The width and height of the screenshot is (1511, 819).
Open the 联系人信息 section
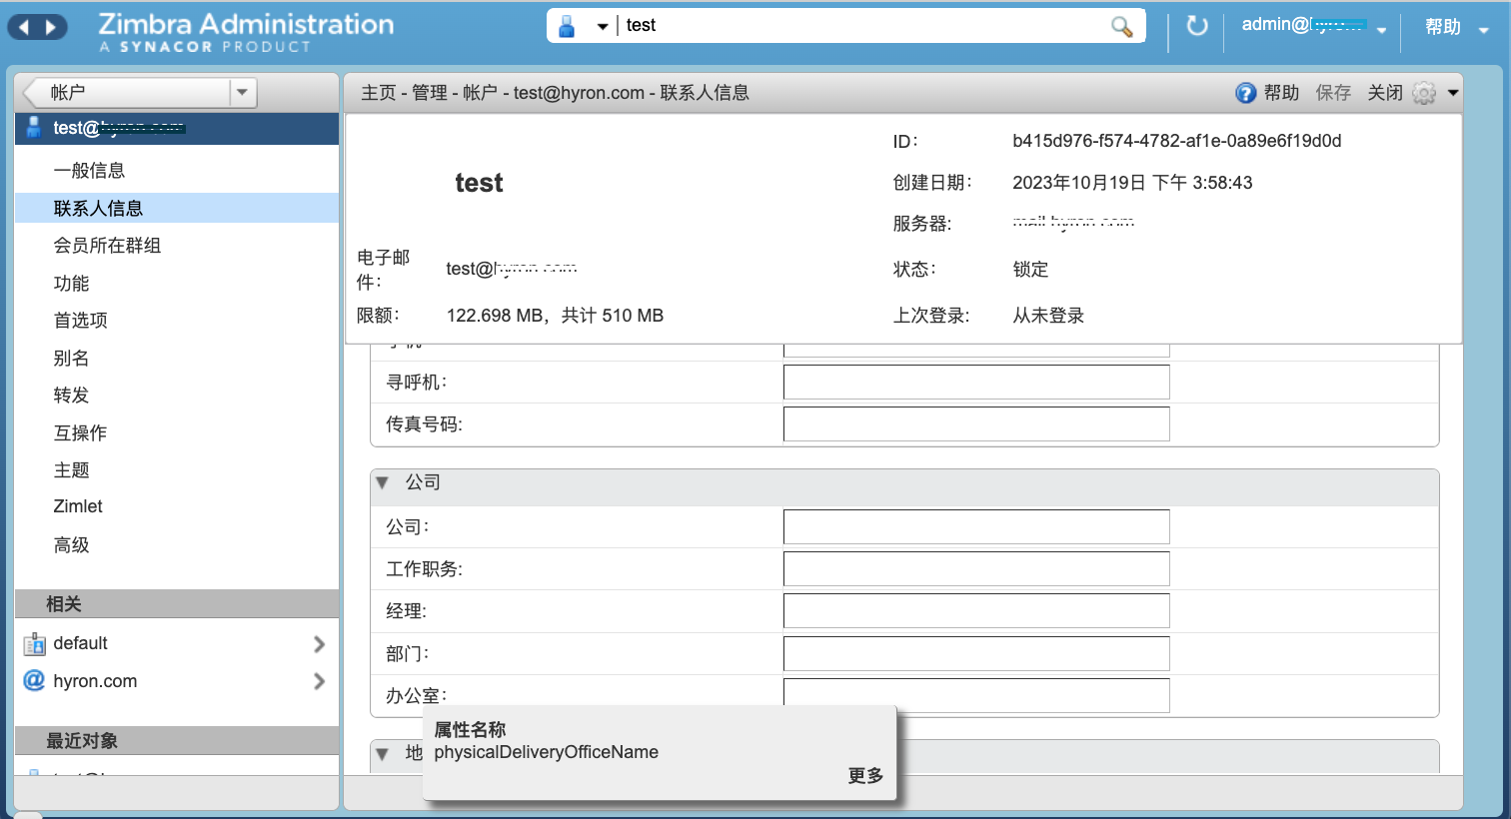(x=177, y=208)
